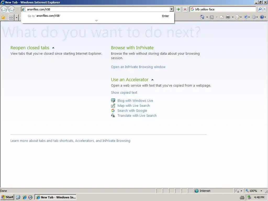Click the 'Map with Live Search' link
The width and height of the screenshot is (268, 201).
pyautogui.click(x=133, y=106)
